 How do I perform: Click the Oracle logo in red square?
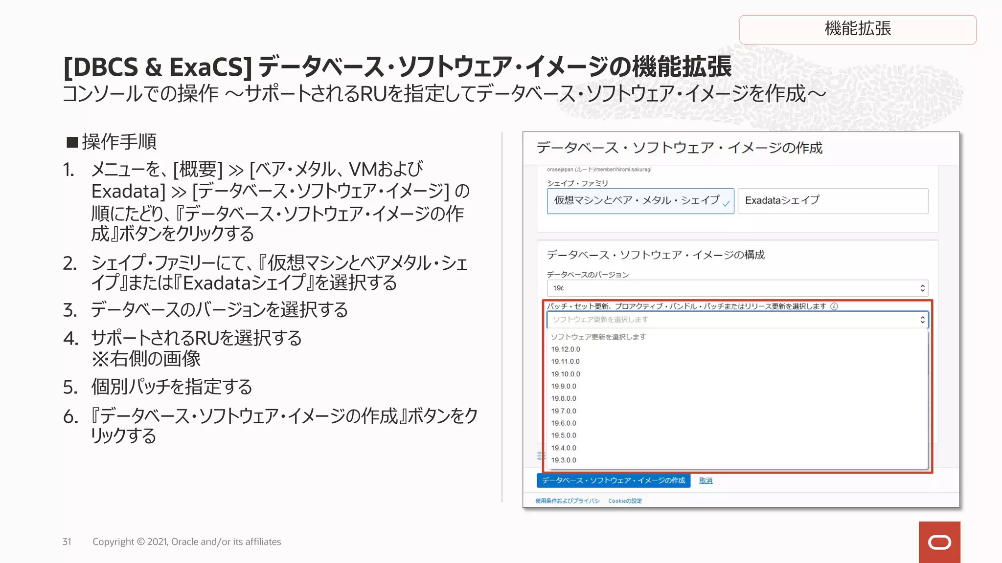pyautogui.click(x=939, y=542)
